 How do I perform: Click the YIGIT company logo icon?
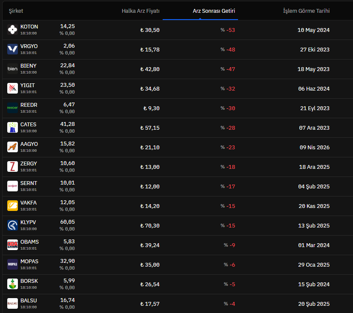click(x=12, y=88)
